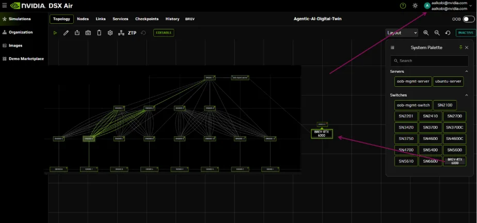Select the SN3420 switch
The width and height of the screenshot is (477, 223).
click(x=406, y=128)
